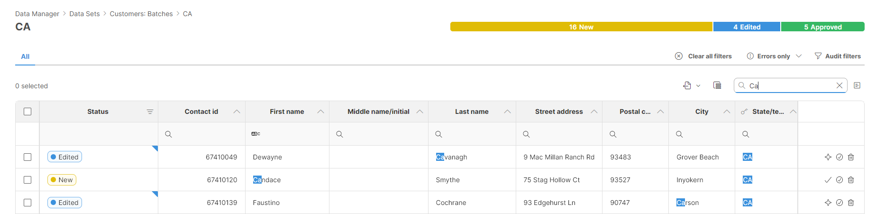
Task: Delete the Dewayne Cavanagh row
Action: [851, 157]
